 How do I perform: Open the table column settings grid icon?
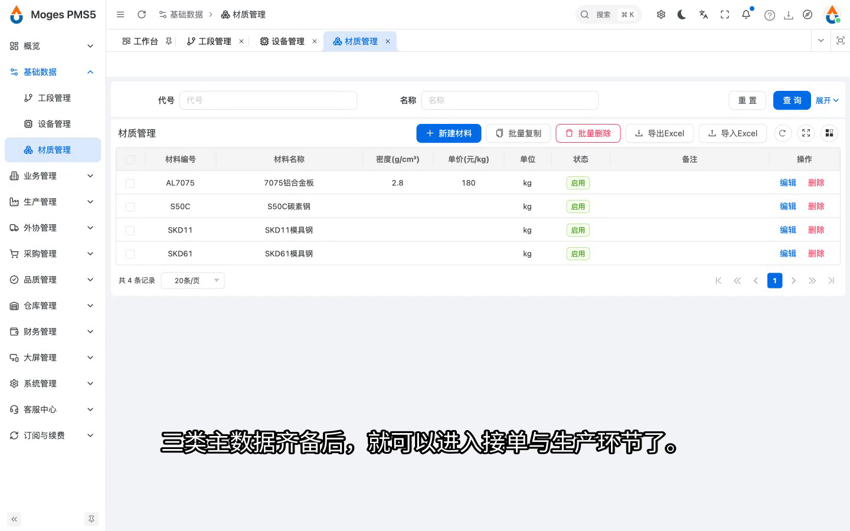point(829,133)
